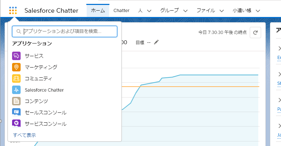The width and height of the screenshot is (281, 146).
Task: Open the Chatter tab
Action: 121,11
